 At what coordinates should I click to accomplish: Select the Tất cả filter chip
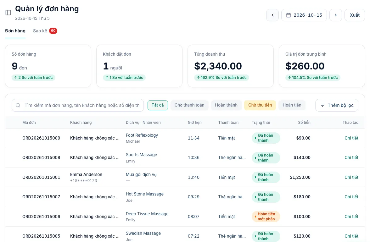pyautogui.click(x=158, y=105)
